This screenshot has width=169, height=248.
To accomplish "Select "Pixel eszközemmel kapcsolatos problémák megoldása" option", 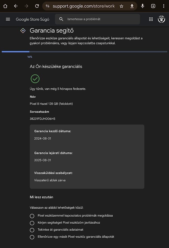I will point(32,216).
